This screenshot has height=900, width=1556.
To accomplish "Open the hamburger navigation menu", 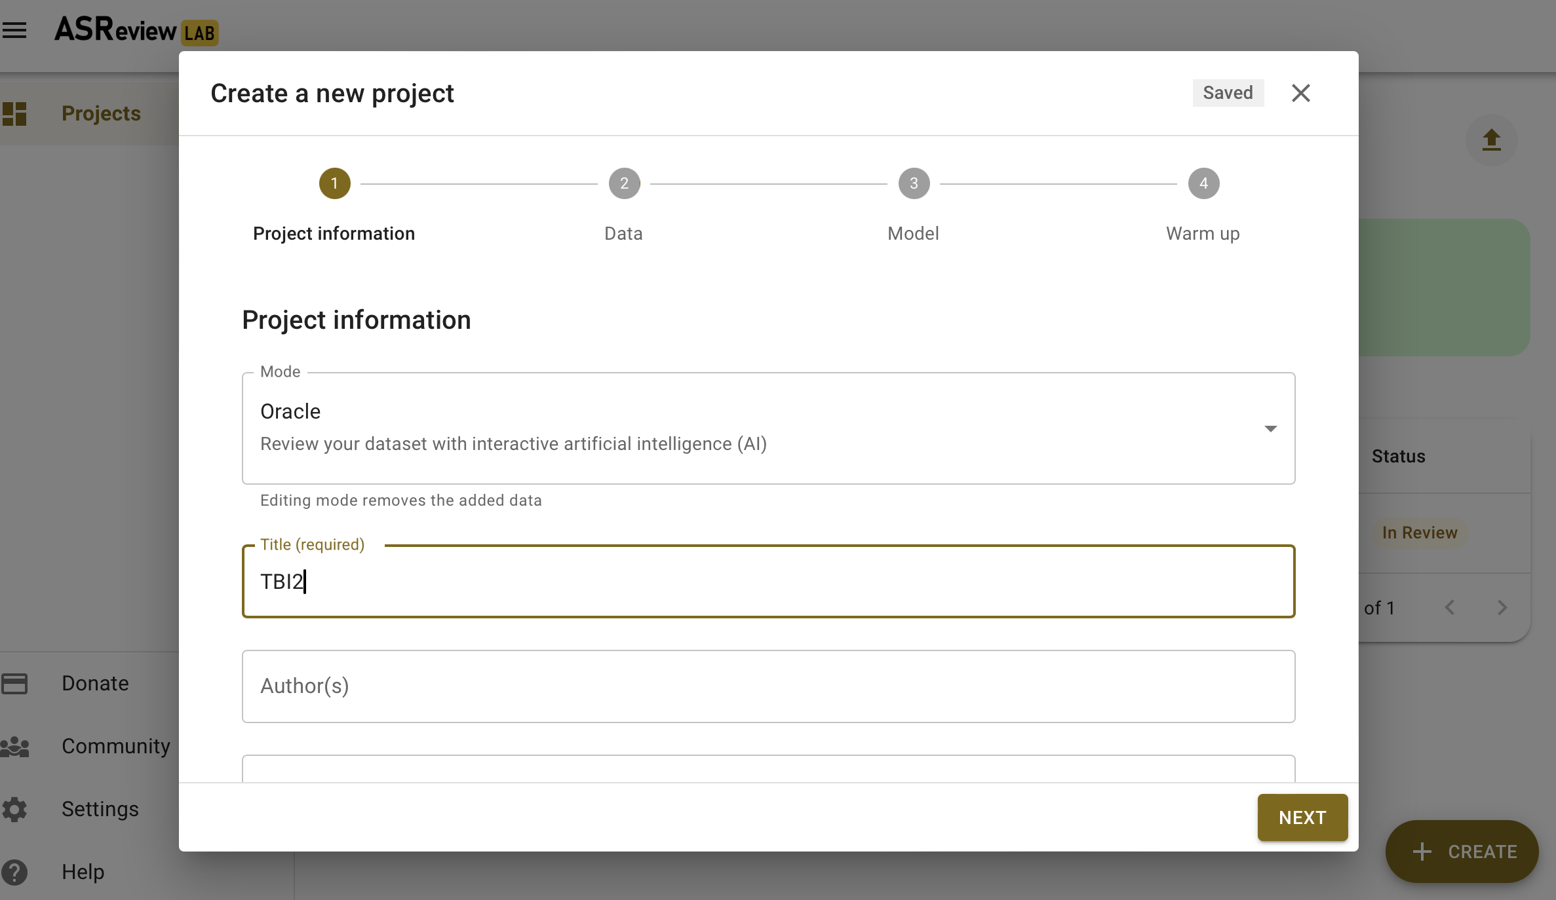I will click(x=14, y=30).
